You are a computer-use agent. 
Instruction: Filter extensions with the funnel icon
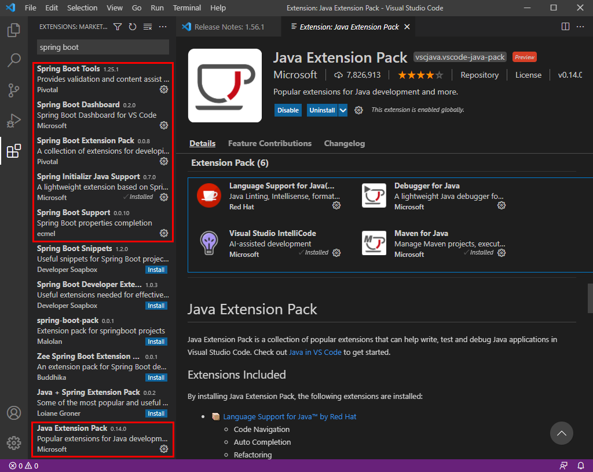point(118,27)
